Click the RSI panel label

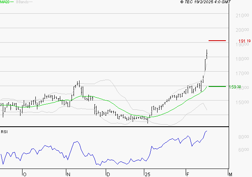pyautogui.click(x=4, y=132)
